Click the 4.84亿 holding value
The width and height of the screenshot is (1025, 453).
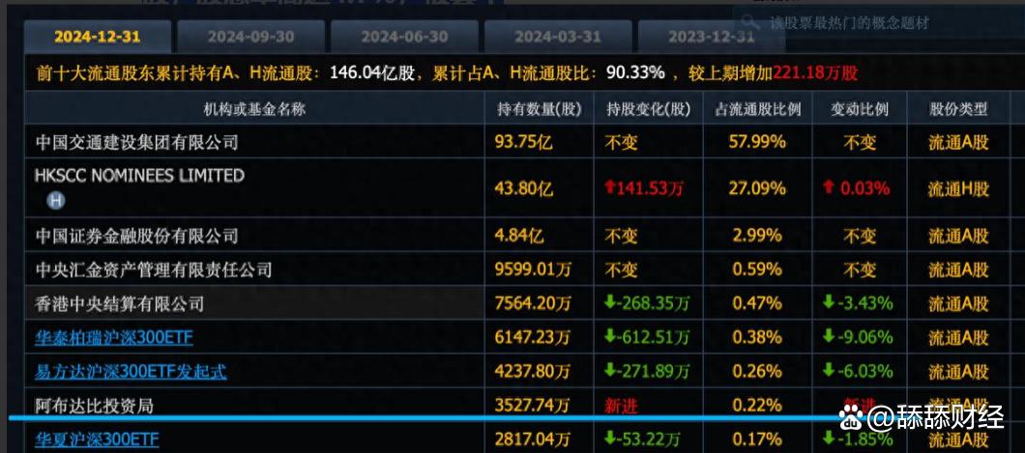519,236
